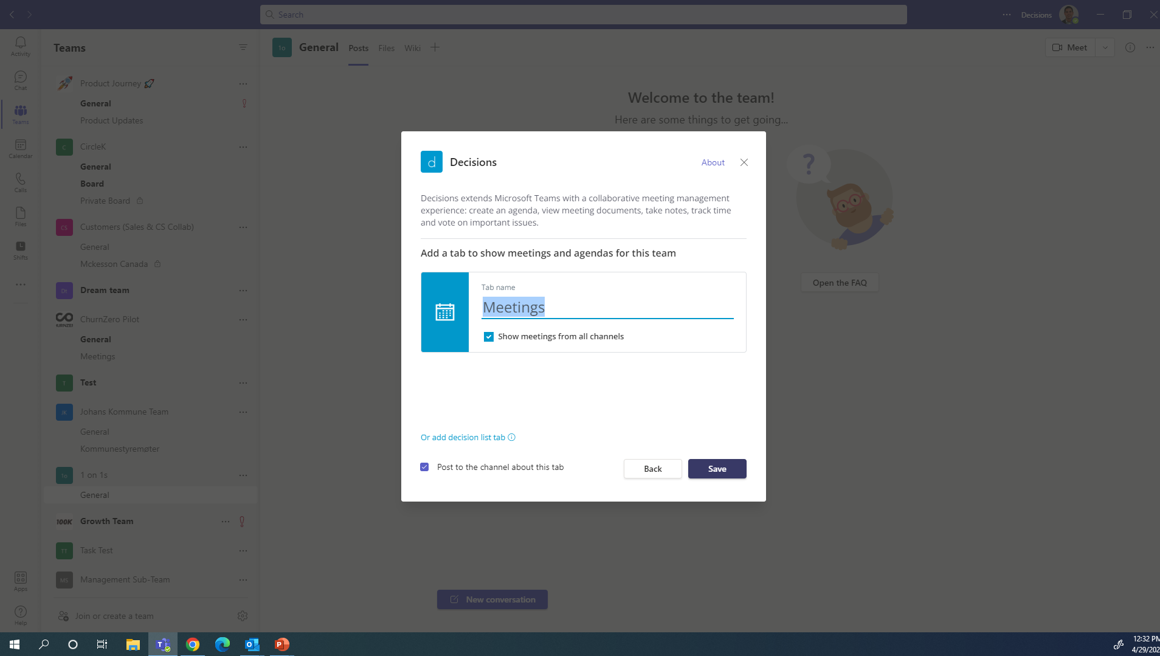
Task: Click the channel filter icon in Teams panel
Action: 243,47
